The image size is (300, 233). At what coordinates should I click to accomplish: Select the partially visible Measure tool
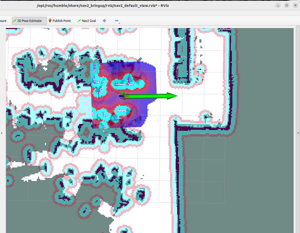(x=3, y=21)
